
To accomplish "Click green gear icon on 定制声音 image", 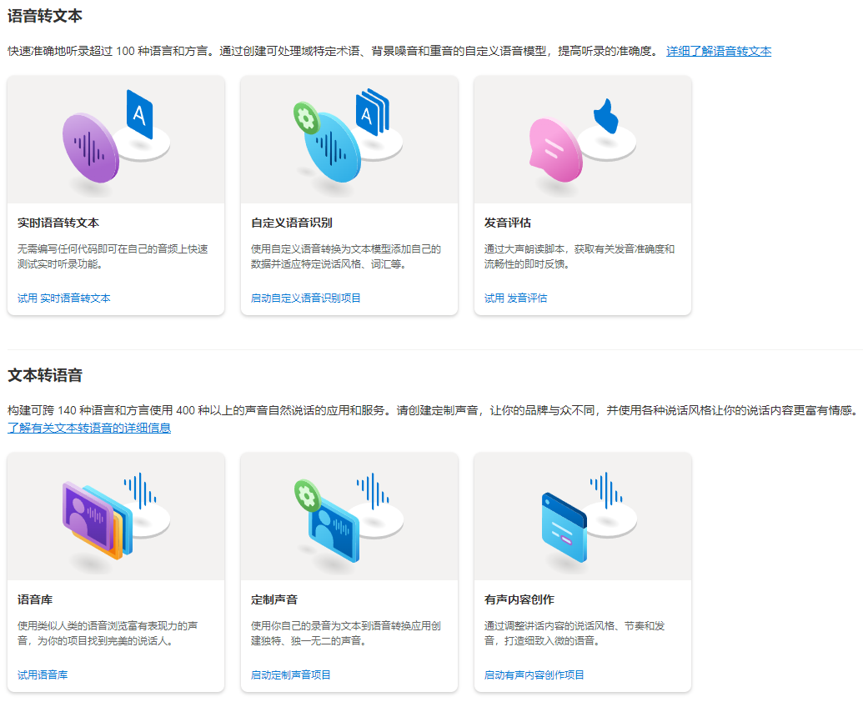I will tap(308, 495).
